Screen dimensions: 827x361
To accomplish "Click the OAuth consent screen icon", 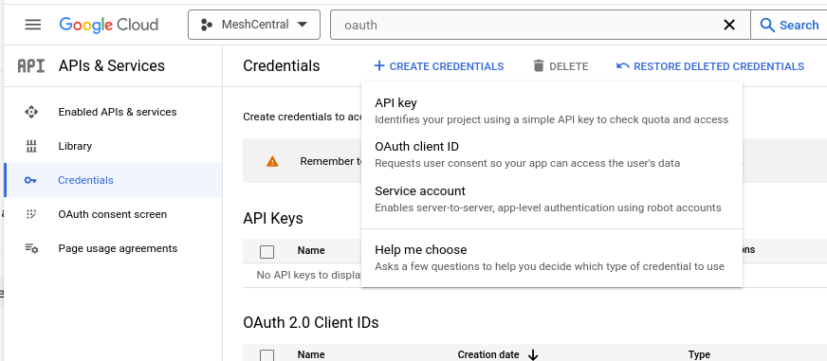I will (31, 214).
